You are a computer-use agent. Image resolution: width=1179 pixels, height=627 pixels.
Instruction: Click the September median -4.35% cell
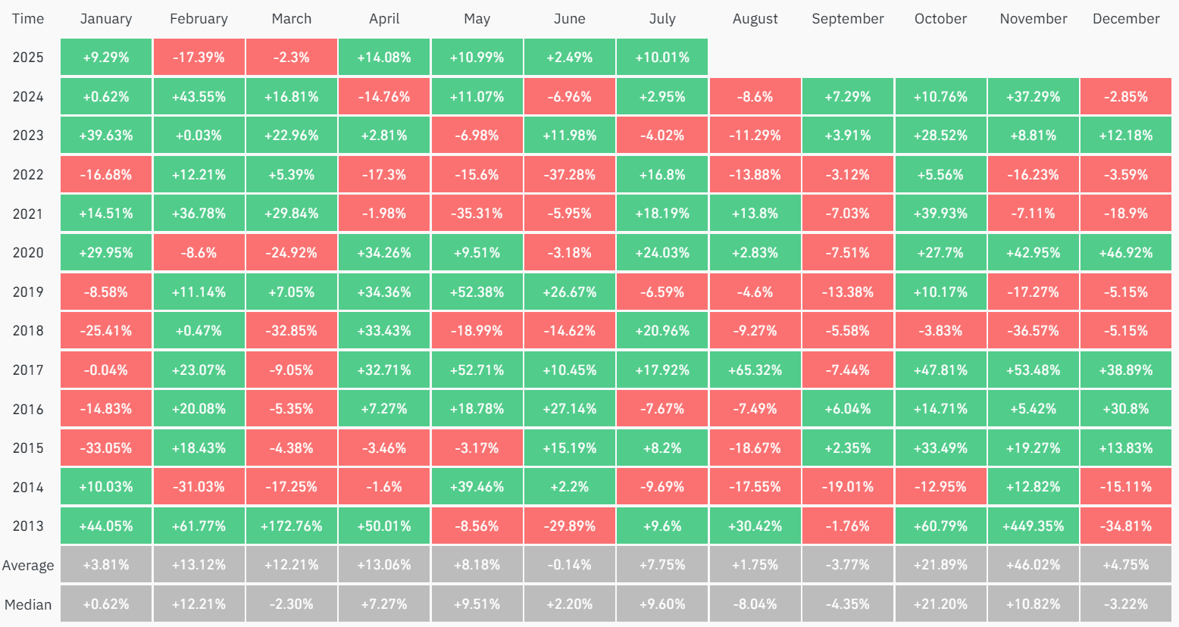point(848,604)
